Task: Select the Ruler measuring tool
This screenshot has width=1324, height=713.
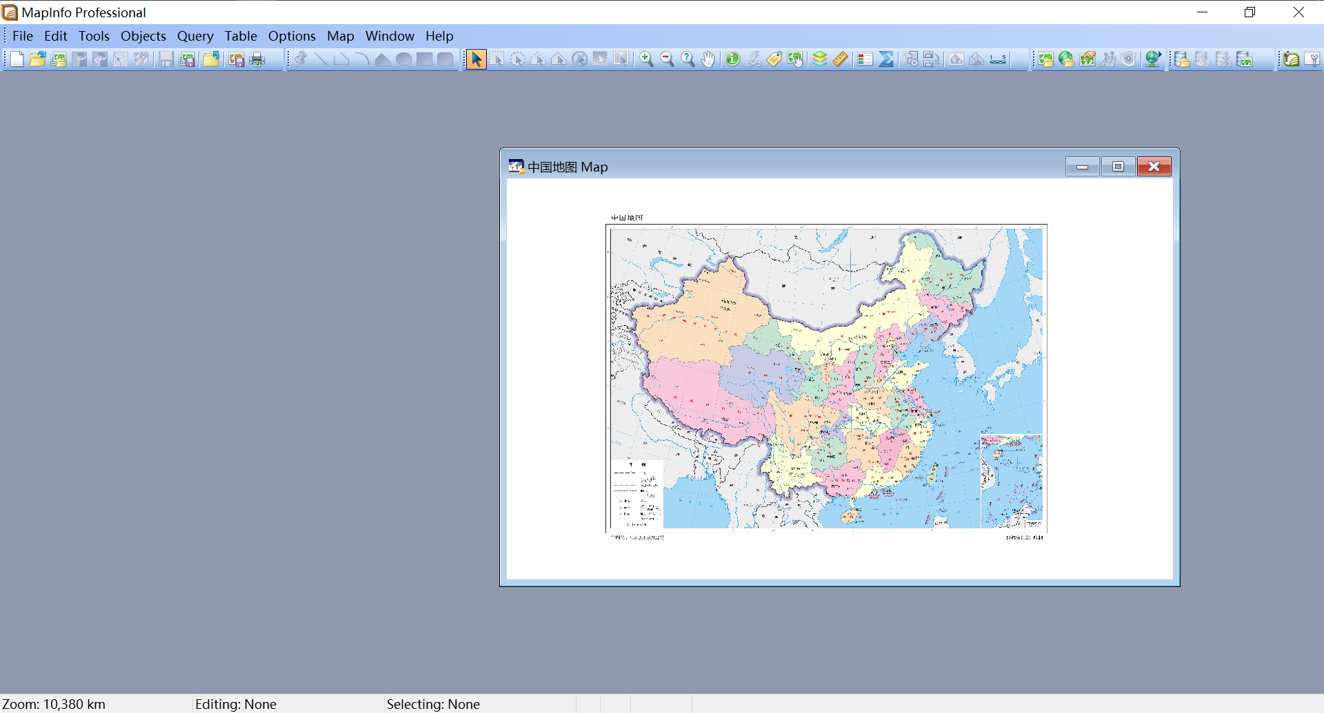Action: coord(840,59)
